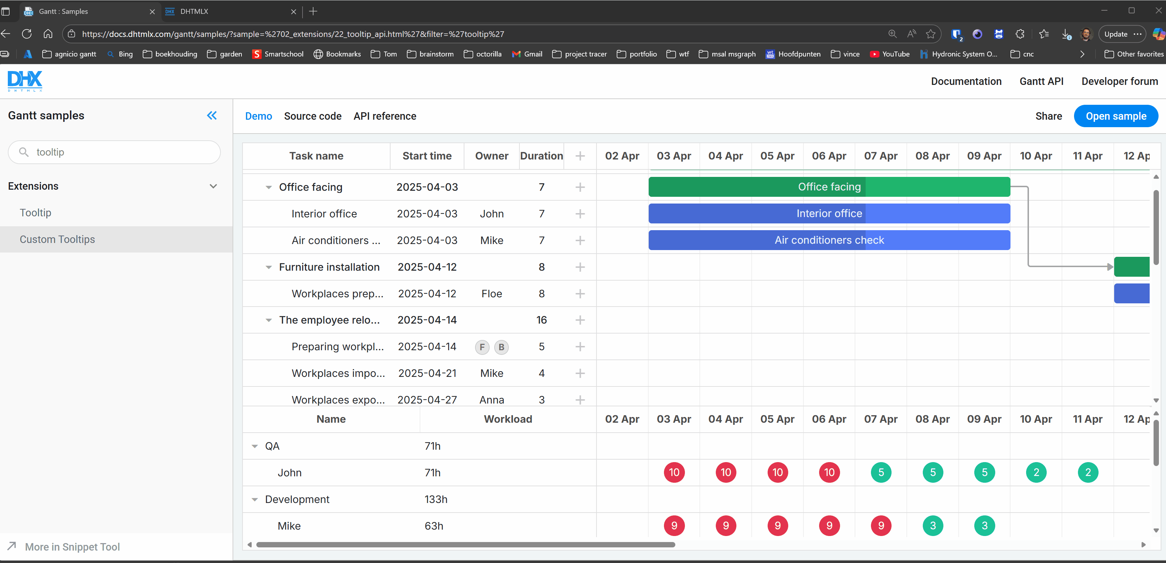Image resolution: width=1166 pixels, height=563 pixels.
Task: Click the Interior office blue task bar
Action: click(829, 213)
